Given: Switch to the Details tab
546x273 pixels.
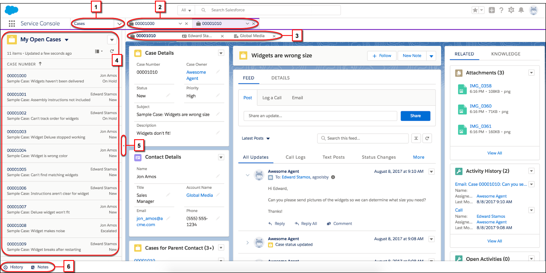Looking at the screenshot, I should (x=281, y=78).
